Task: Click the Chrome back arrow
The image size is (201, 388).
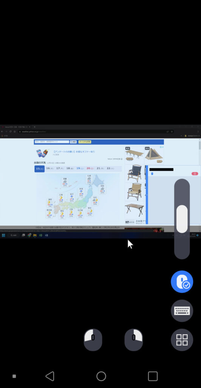Action: pos(2,131)
